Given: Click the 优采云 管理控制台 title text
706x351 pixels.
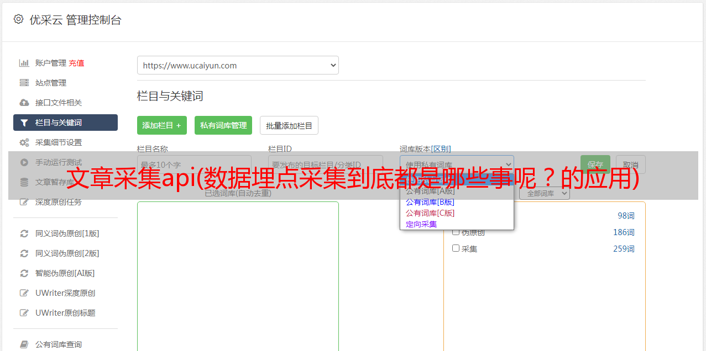Looking at the screenshot, I should (75, 20).
